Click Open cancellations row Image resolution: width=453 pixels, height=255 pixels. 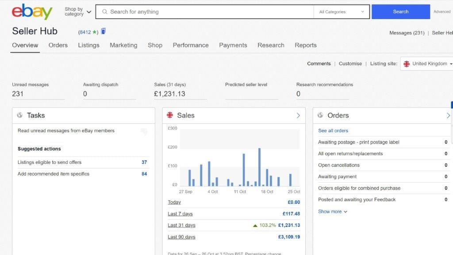click(x=383, y=165)
